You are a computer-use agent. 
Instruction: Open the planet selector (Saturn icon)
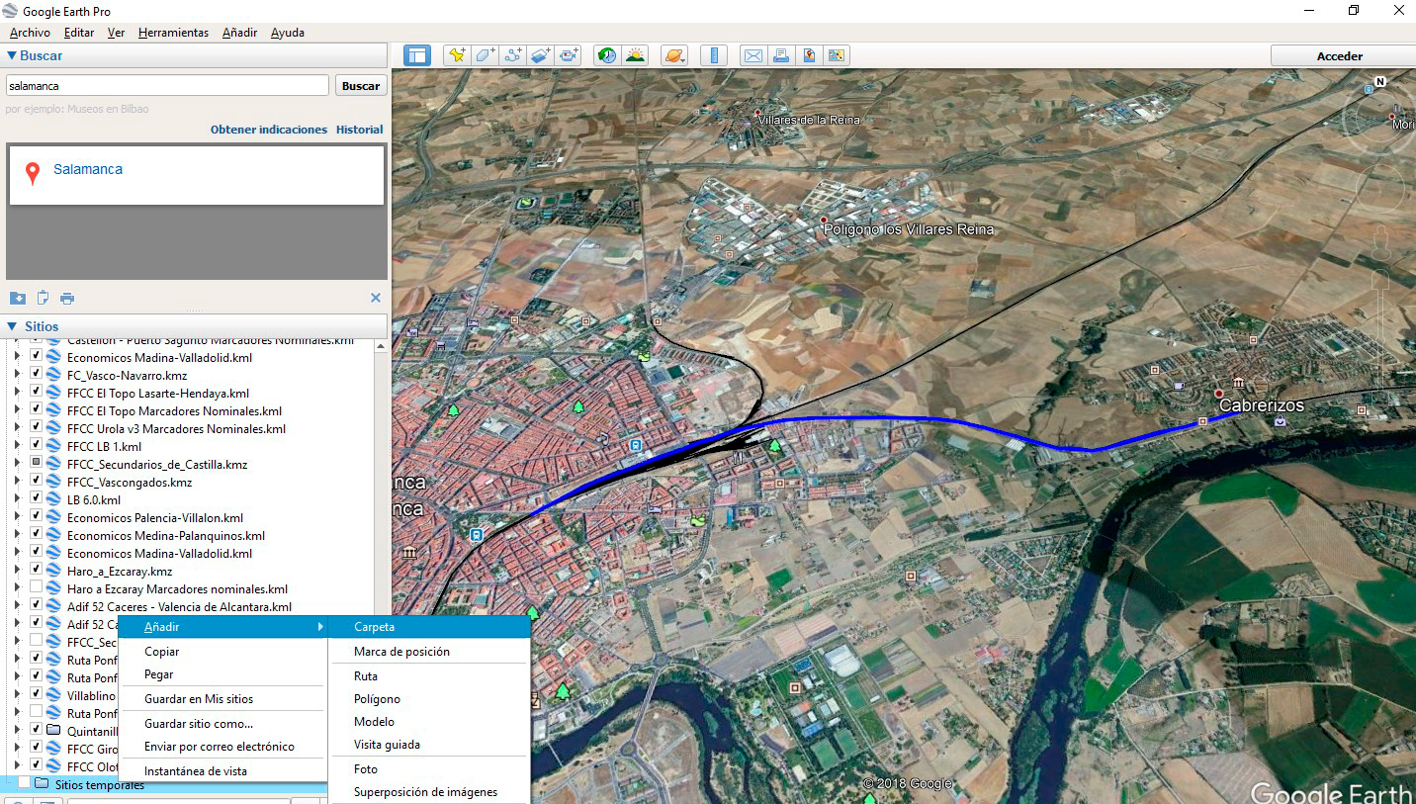[673, 55]
